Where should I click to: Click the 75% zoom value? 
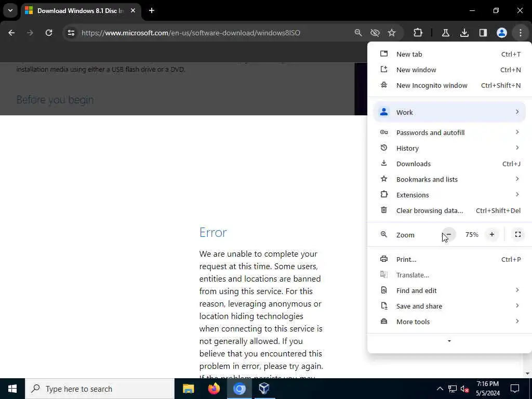tap(472, 234)
